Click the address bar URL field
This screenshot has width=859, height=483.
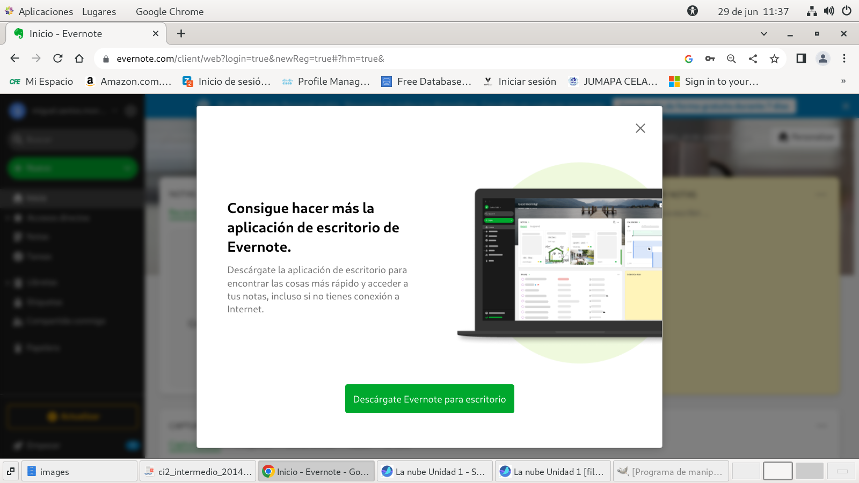click(376, 58)
